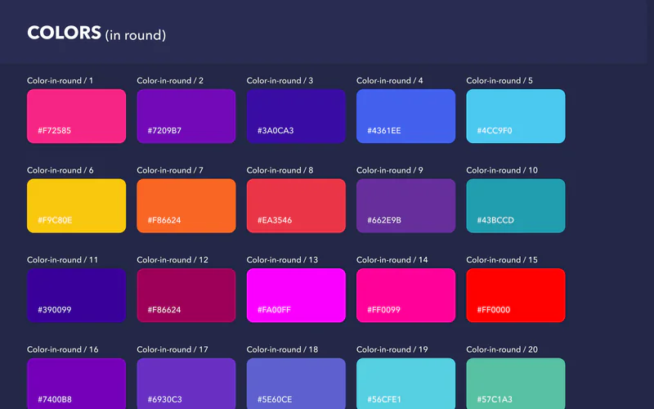Choose the orange Color-in-round 7 swatch
Image resolution: width=654 pixels, height=409 pixels.
(186, 206)
